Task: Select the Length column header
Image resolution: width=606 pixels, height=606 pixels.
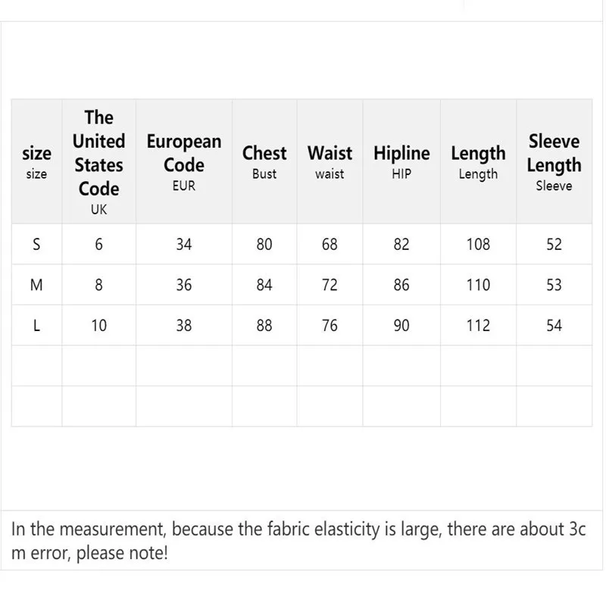Action: click(x=478, y=161)
